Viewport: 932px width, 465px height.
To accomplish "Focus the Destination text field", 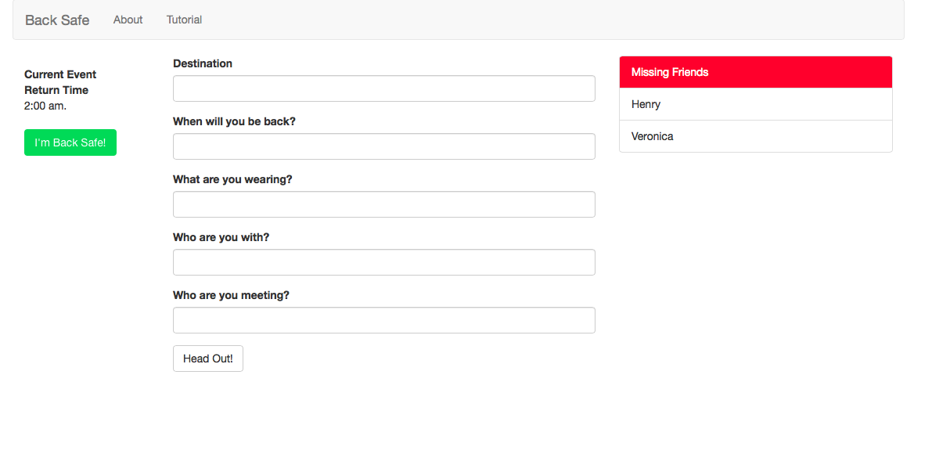I will click(383, 88).
